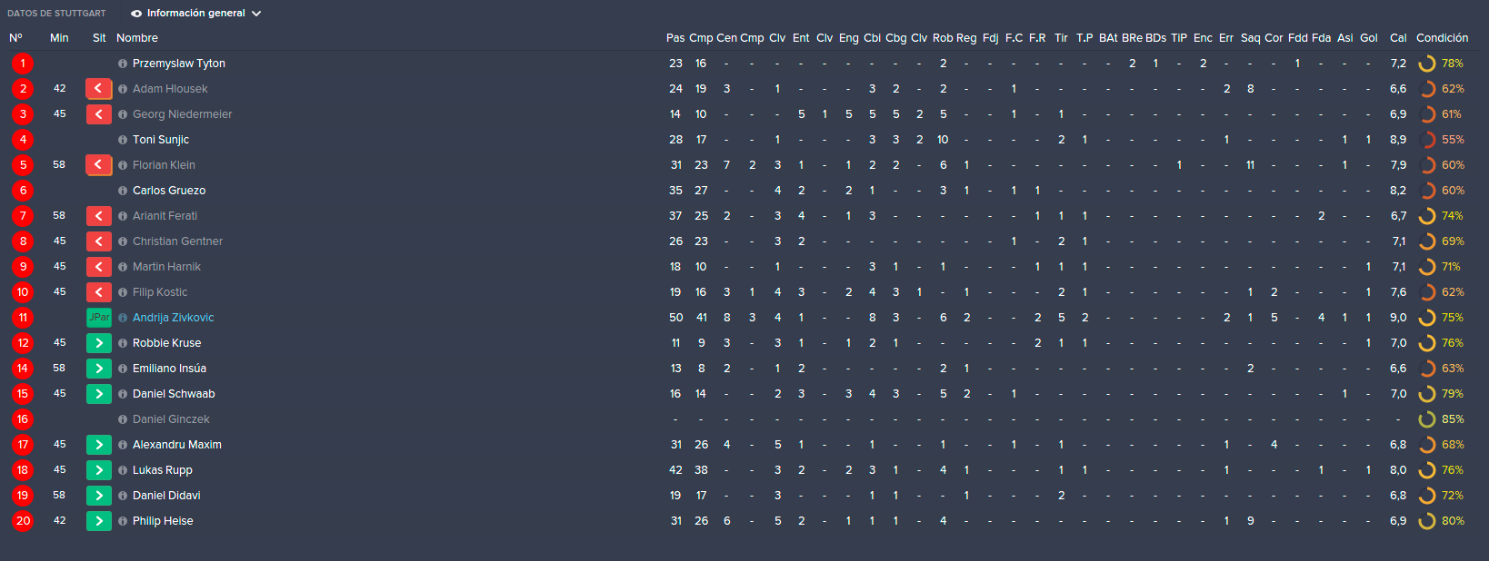Sort players by the Cal rating column

[x=1398, y=38]
